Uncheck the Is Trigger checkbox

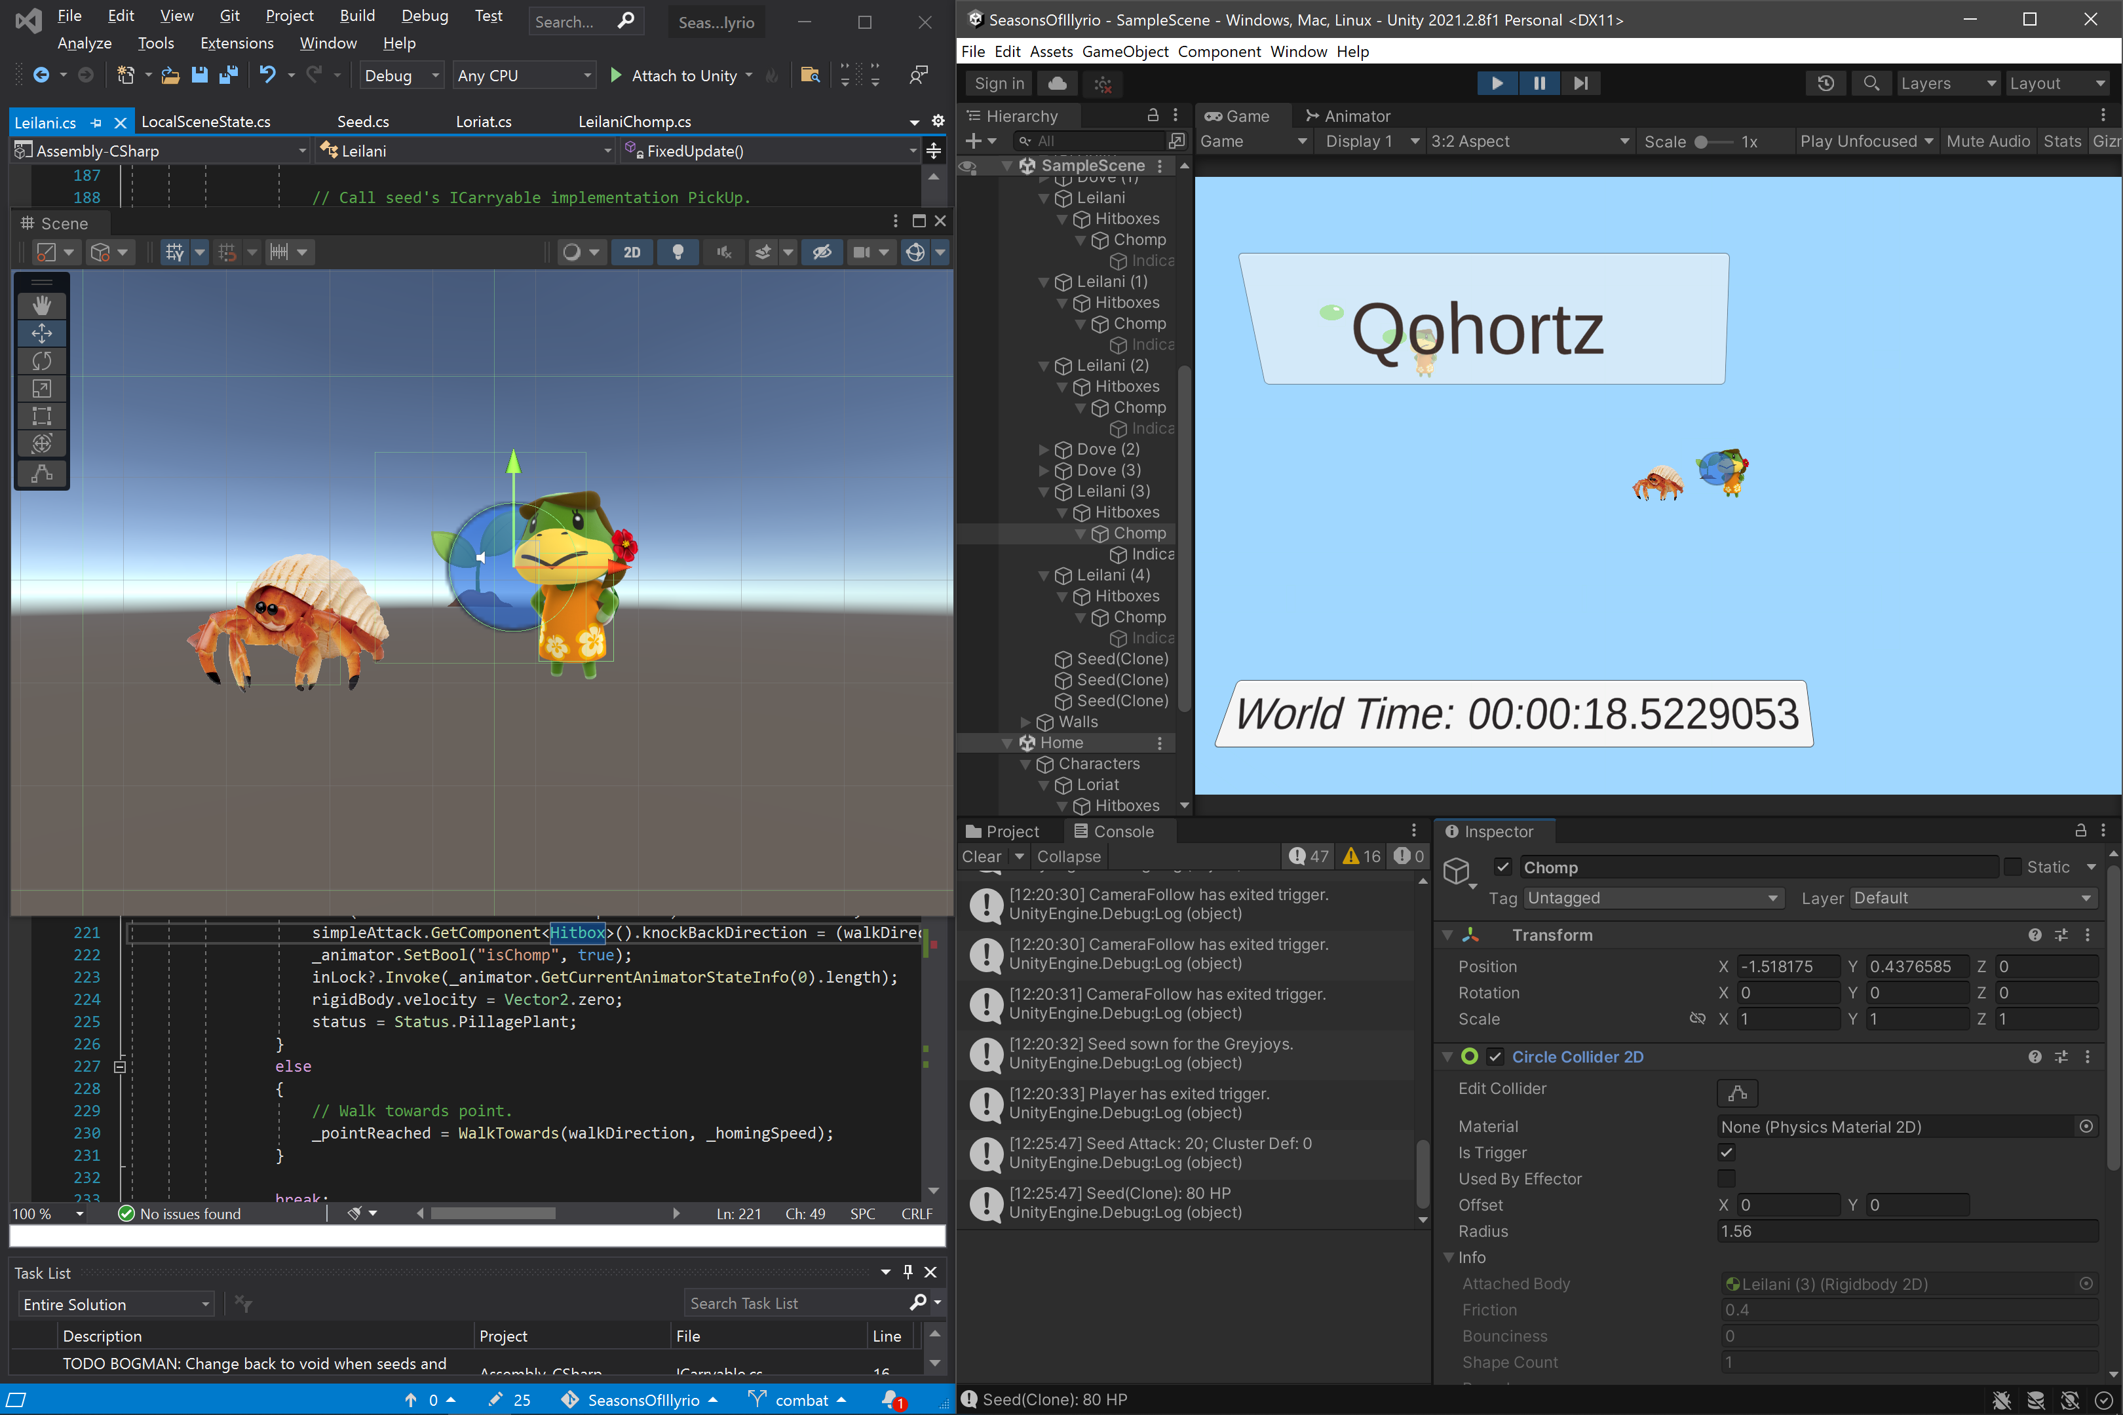tap(1727, 1152)
